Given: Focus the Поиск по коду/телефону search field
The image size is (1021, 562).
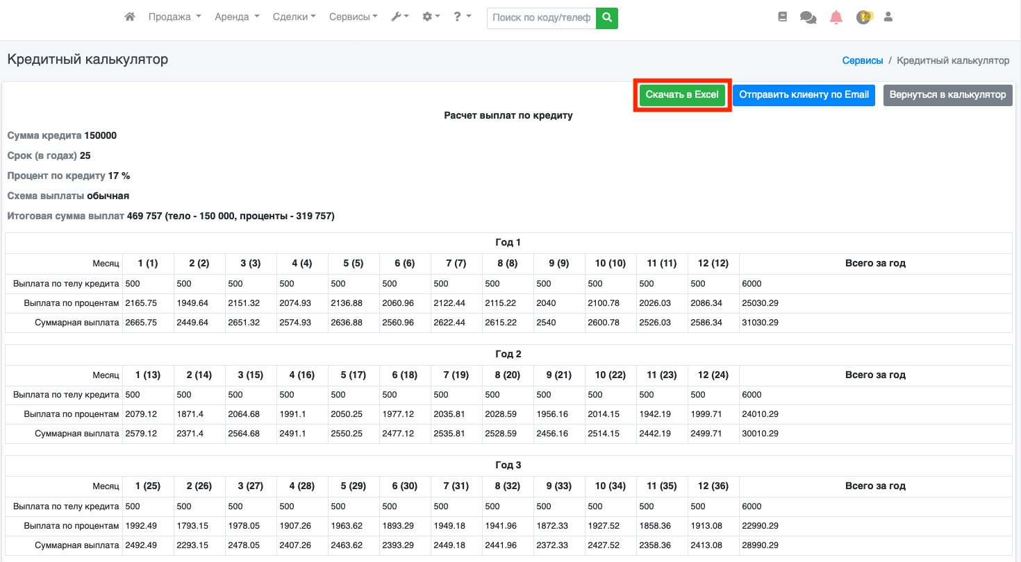Looking at the screenshot, I should tap(541, 18).
